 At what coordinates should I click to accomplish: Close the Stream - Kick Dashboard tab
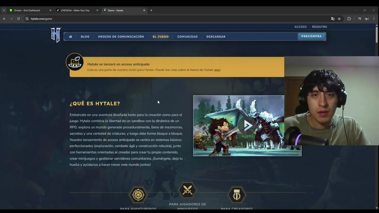pos(50,10)
